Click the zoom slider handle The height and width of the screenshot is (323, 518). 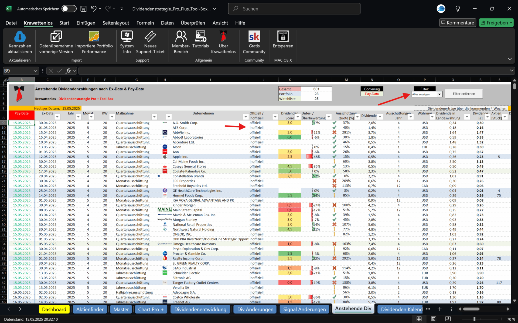pyautogui.click(x=474, y=319)
